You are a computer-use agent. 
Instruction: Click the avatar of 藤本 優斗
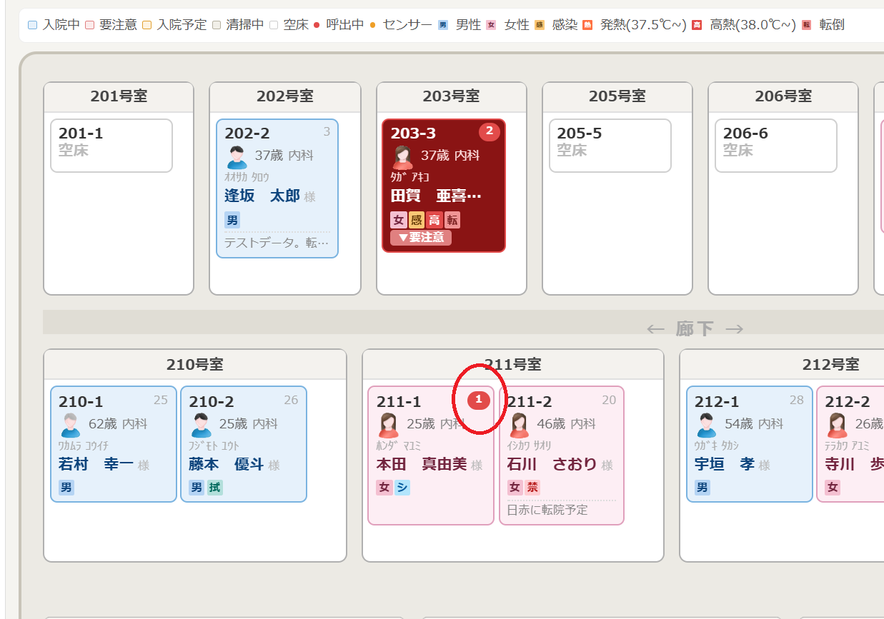201,425
